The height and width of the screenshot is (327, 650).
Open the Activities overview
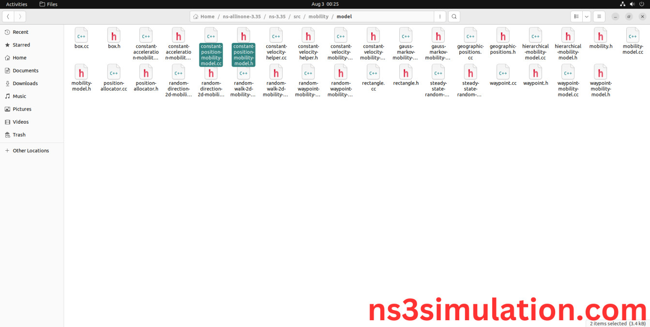pyautogui.click(x=17, y=4)
